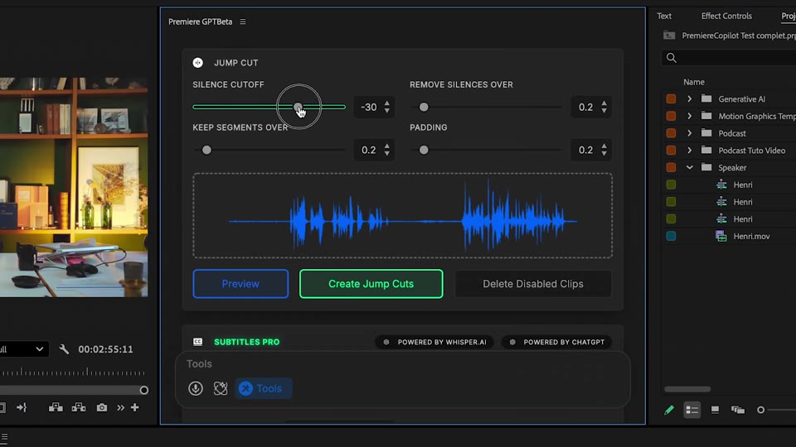This screenshot has width=796, height=447.
Task: Select the blue Tools button
Action: (x=263, y=389)
